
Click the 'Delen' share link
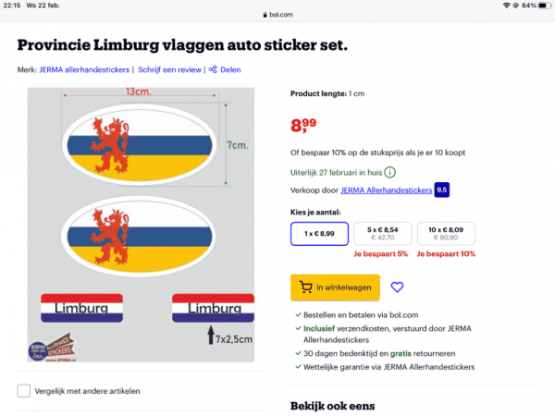[230, 68]
